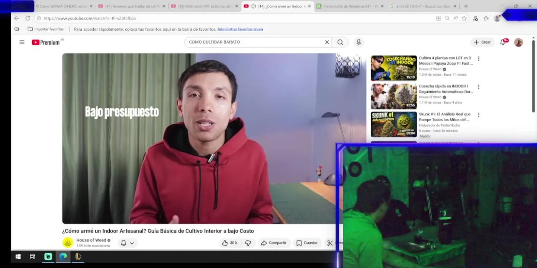This screenshot has height=268, width=537.
Task: Clear the search text with X
Action: [327, 42]
